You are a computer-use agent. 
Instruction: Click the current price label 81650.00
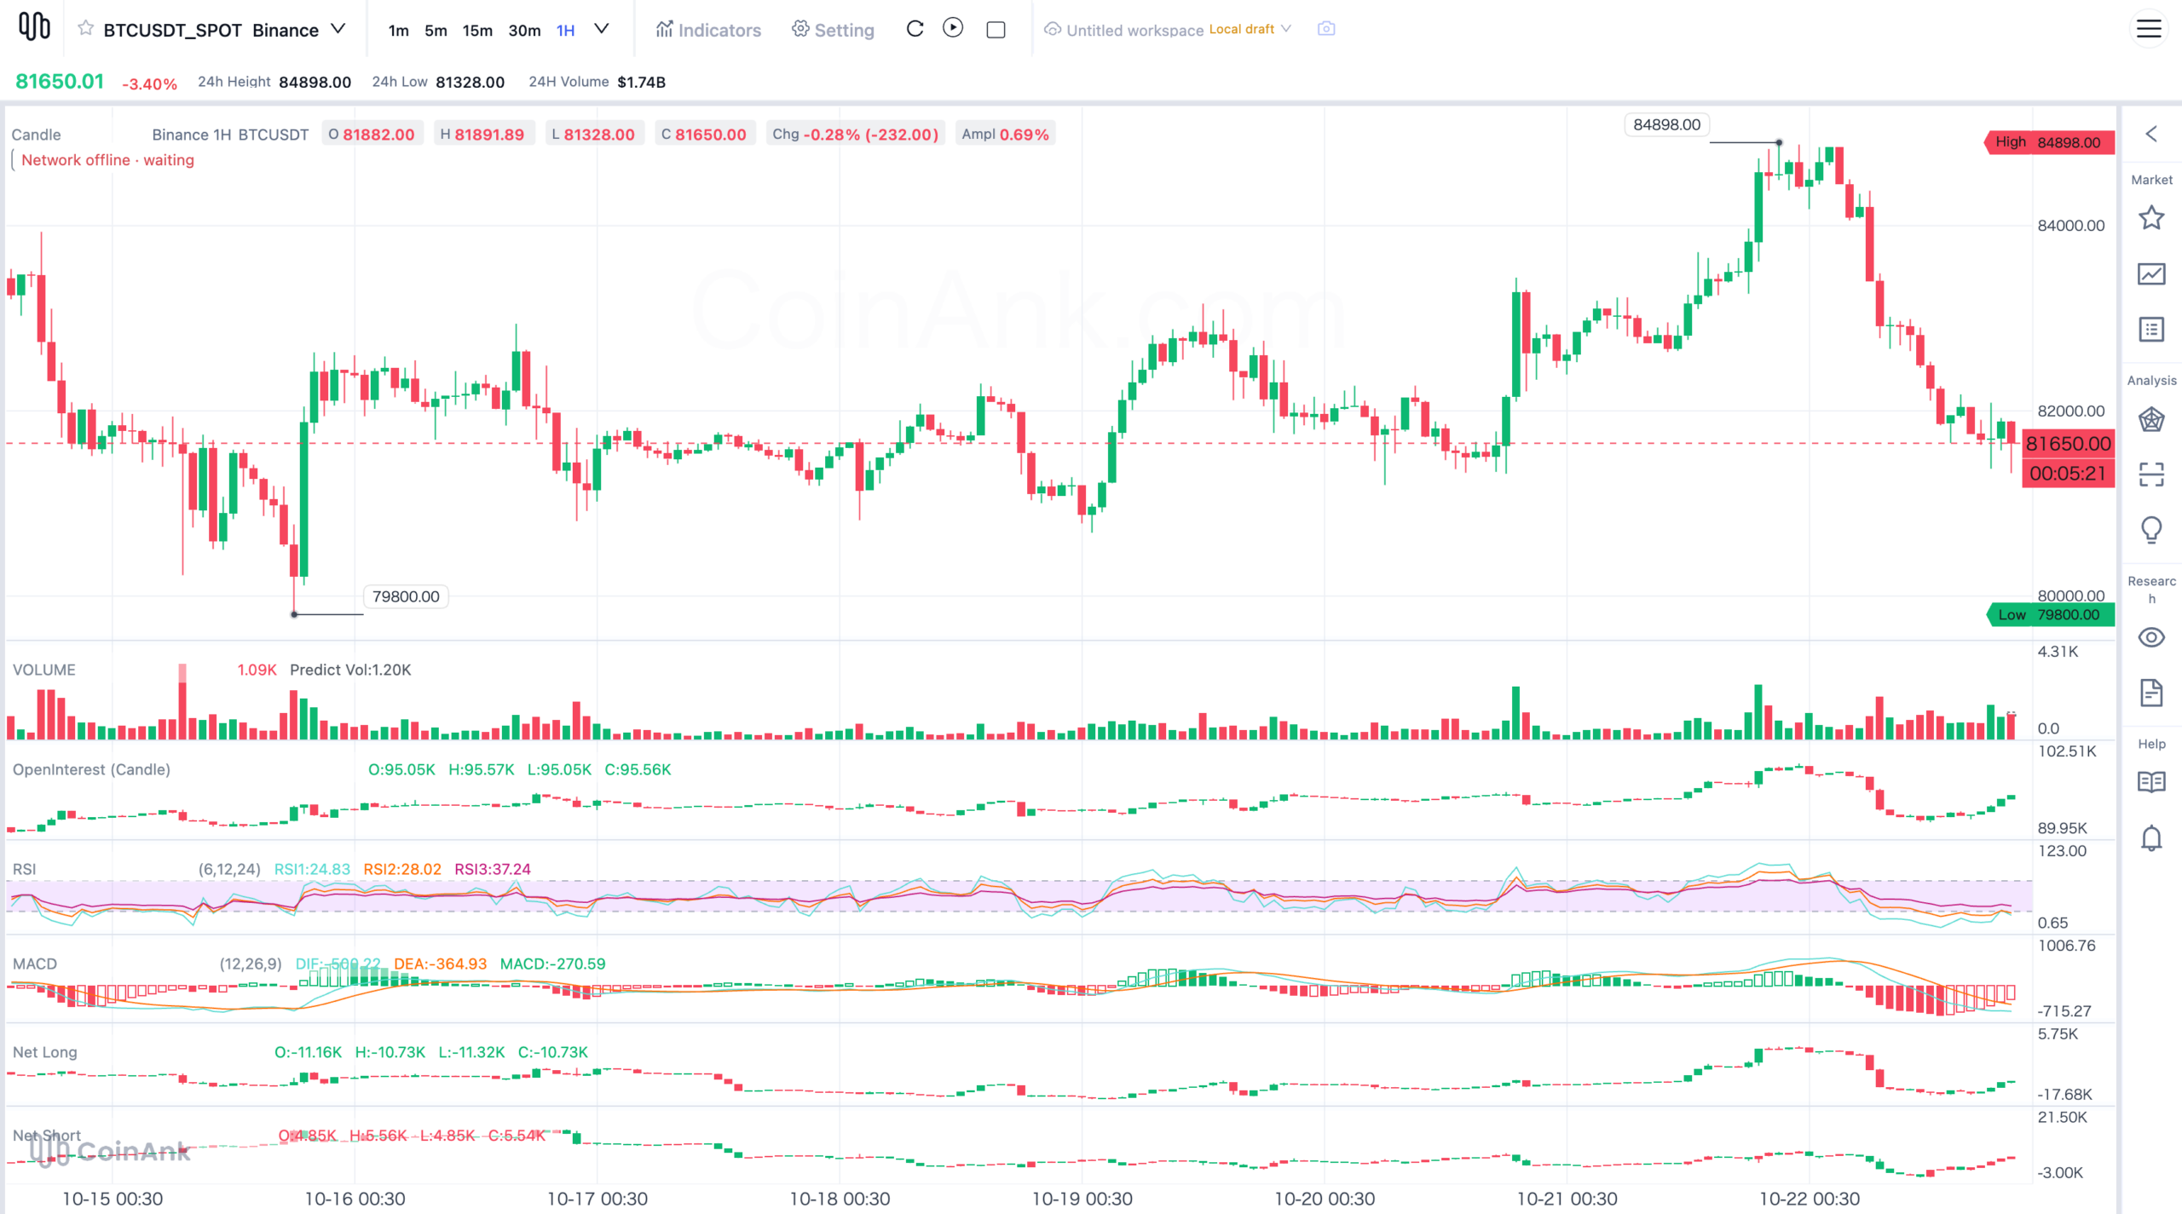2068,444
